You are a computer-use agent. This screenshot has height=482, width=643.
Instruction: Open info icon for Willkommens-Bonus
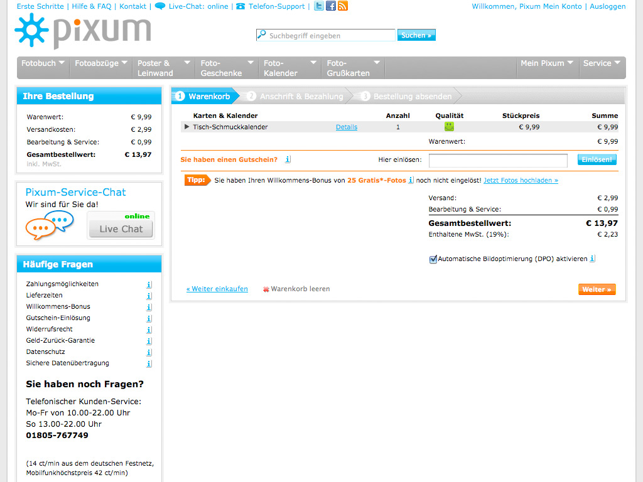[x=149, y=307]
